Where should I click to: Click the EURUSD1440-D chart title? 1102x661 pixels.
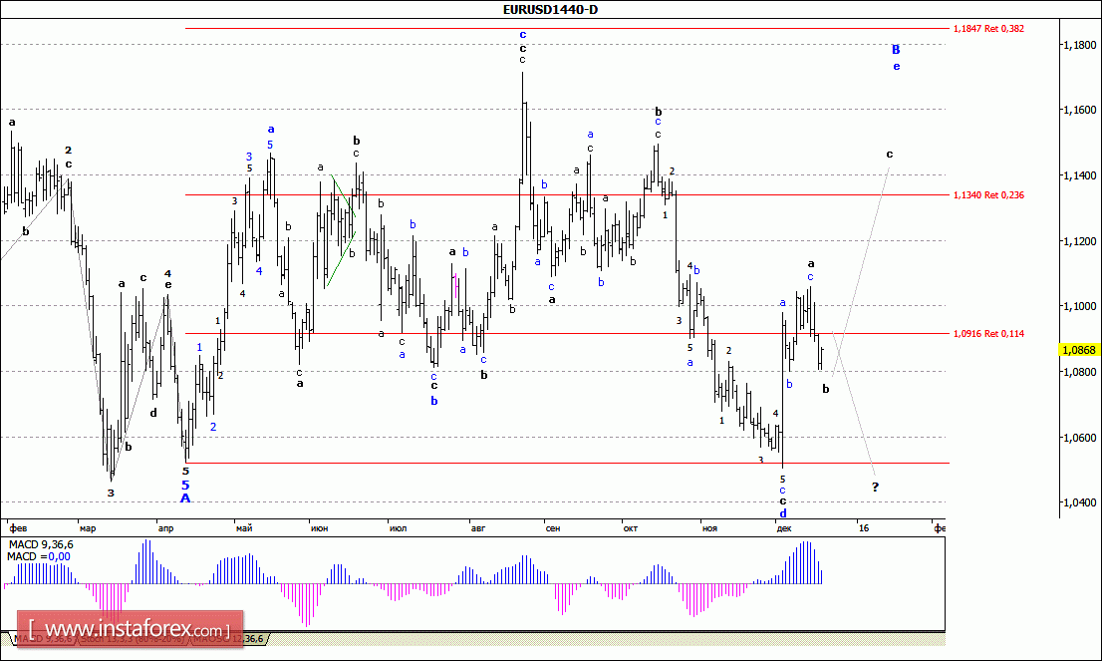[550, 9]
